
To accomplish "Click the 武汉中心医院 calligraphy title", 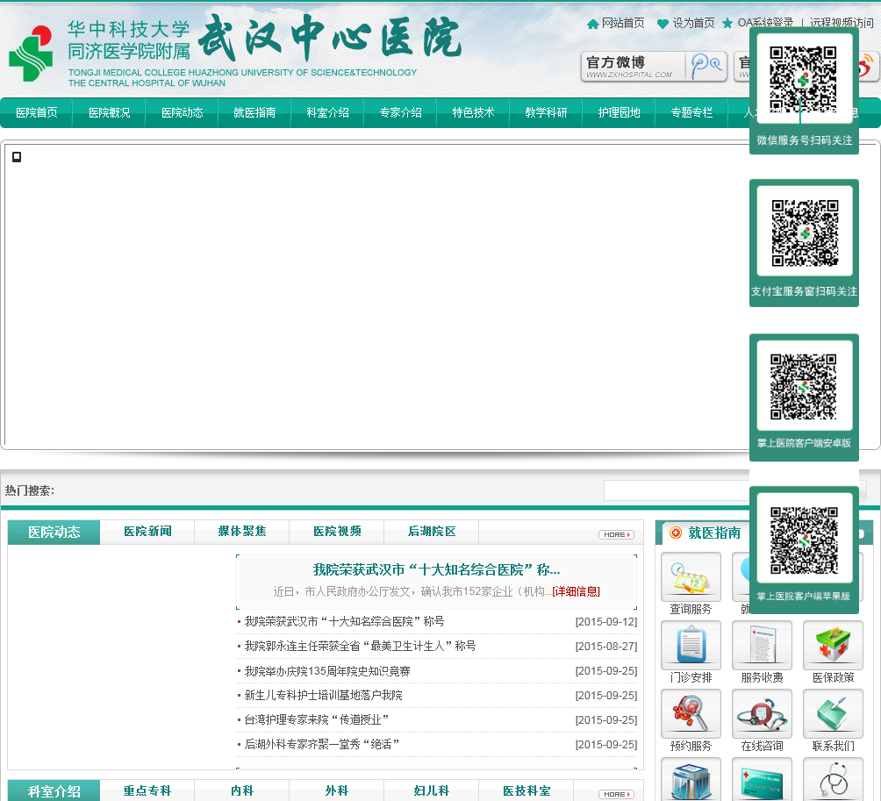I will (330, 38).
